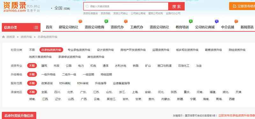Click the edit icon on 立即发布信息 button
Screen dimensions: 255x119
coord(235,6)
